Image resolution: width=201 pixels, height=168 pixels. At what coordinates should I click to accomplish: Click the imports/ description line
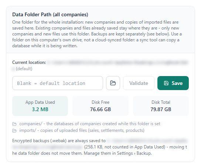click(82, 130)
